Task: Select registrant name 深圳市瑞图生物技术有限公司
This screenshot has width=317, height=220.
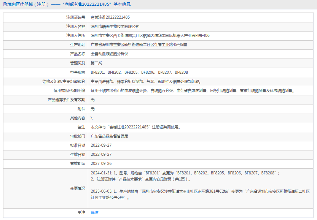Action: (x=115, y=27)
